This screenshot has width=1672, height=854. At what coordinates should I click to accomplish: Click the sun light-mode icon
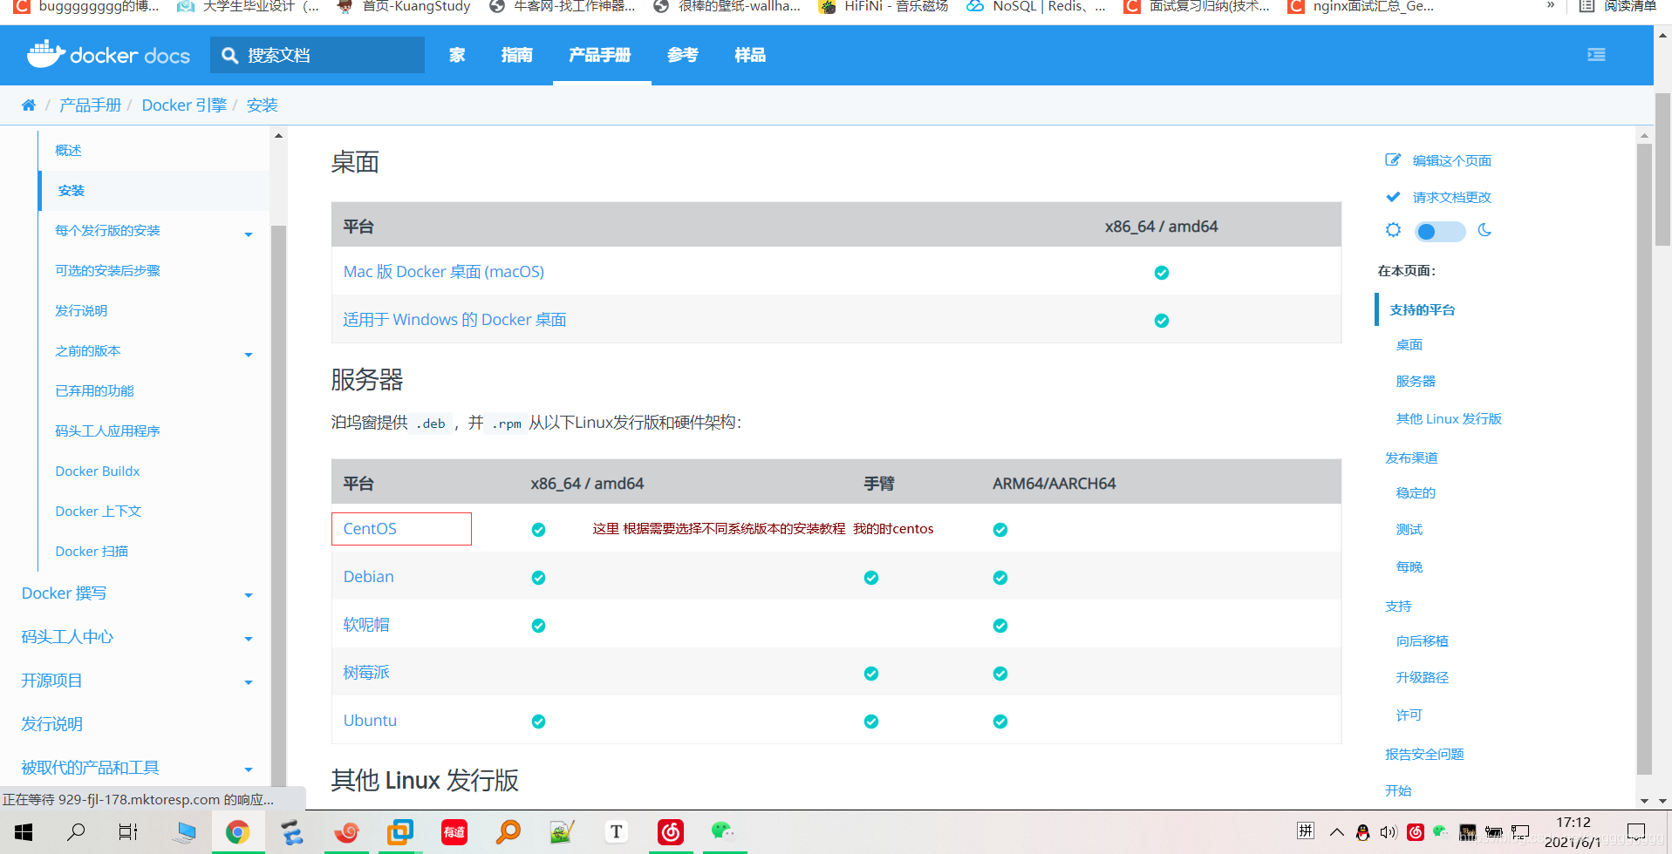click(1393, 230)
